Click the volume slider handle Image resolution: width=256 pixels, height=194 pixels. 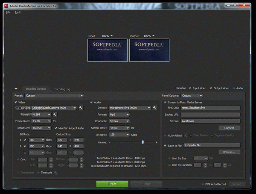point(143,142)
